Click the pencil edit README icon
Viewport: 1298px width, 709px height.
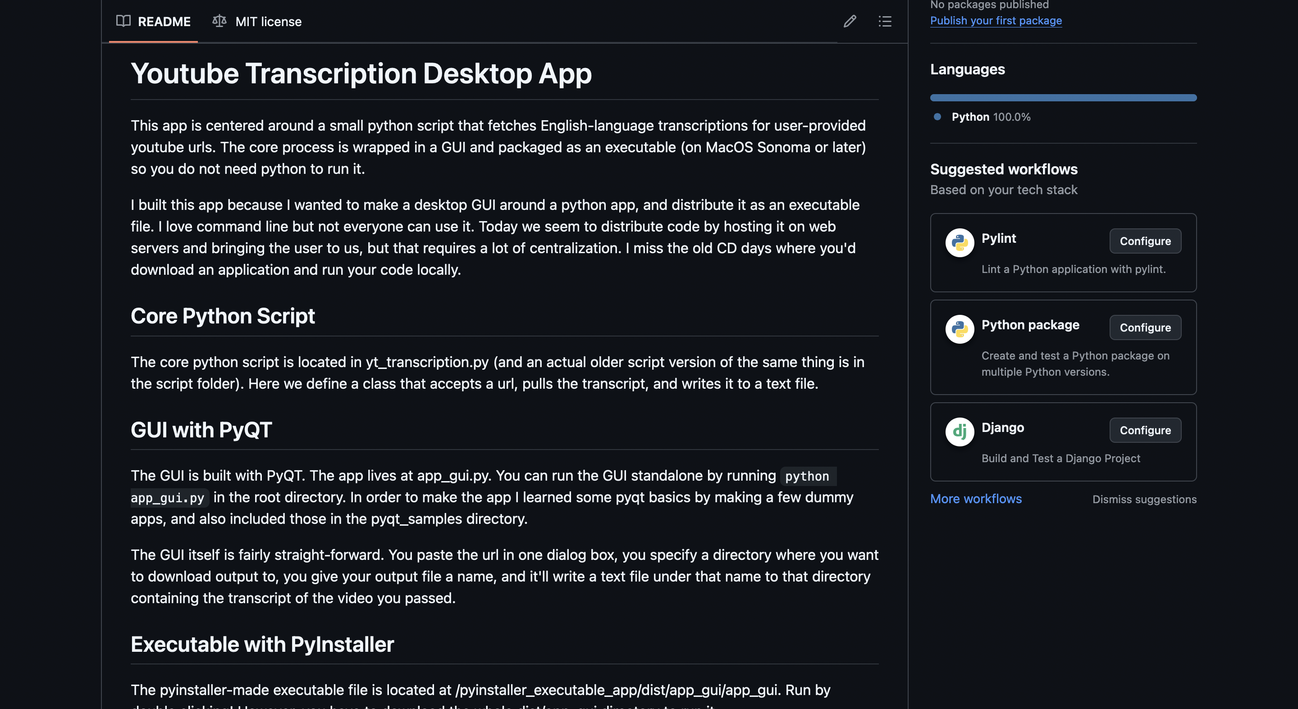850,21
